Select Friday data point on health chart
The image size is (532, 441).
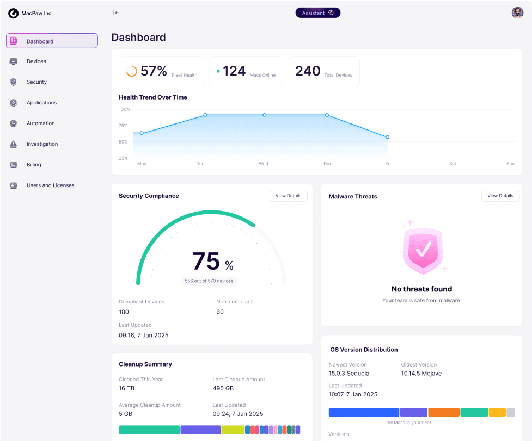387,137
